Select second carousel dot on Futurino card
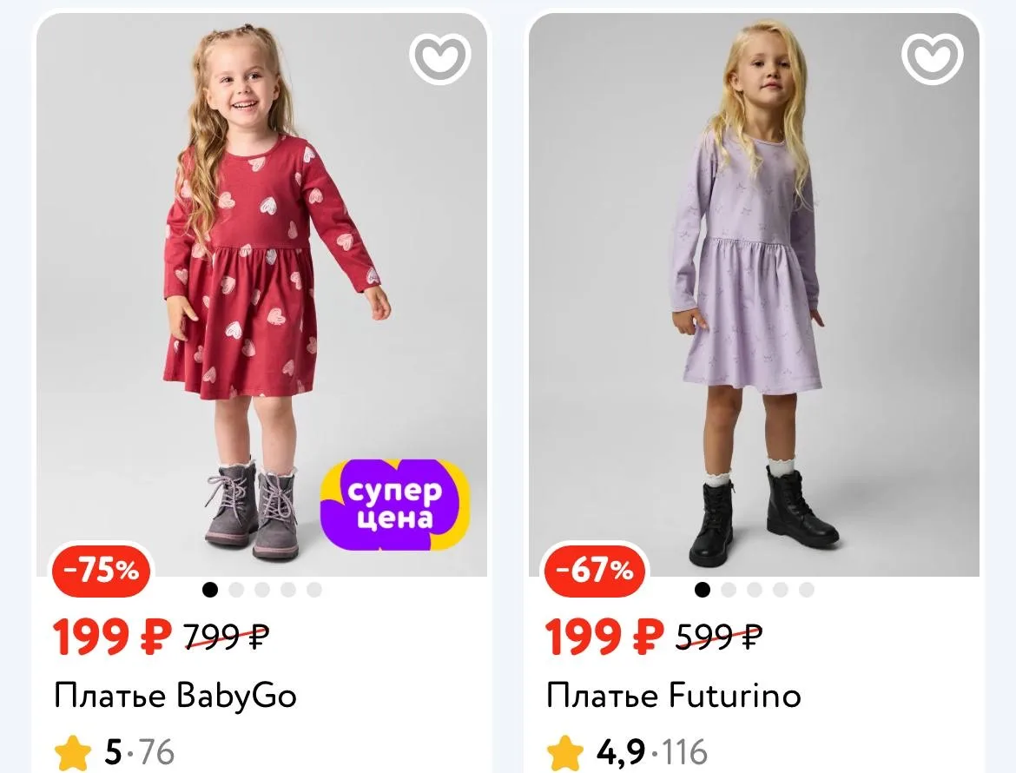This screenshot has height=773, width=1016. pos(729,591)
